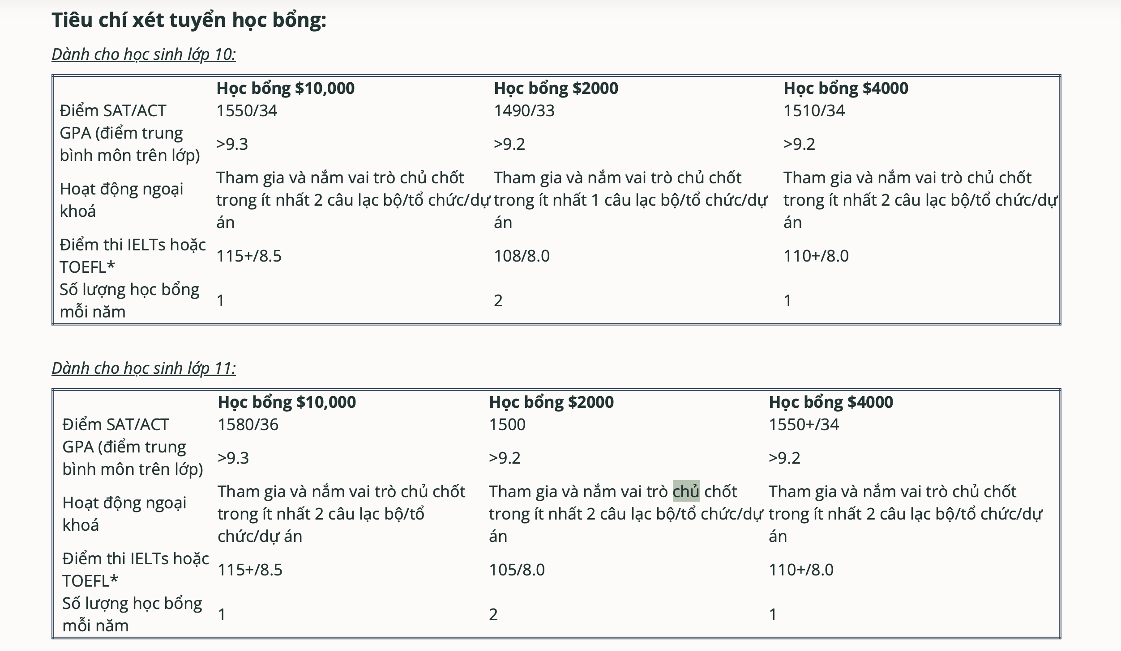This screenshot has width=1121, height=651.
Task: Click the SAT/ACT score "1580/36"
Action: tap(248, 425)
